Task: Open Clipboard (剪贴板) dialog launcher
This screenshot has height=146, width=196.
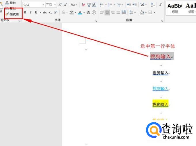Action: tap(20, 21)
